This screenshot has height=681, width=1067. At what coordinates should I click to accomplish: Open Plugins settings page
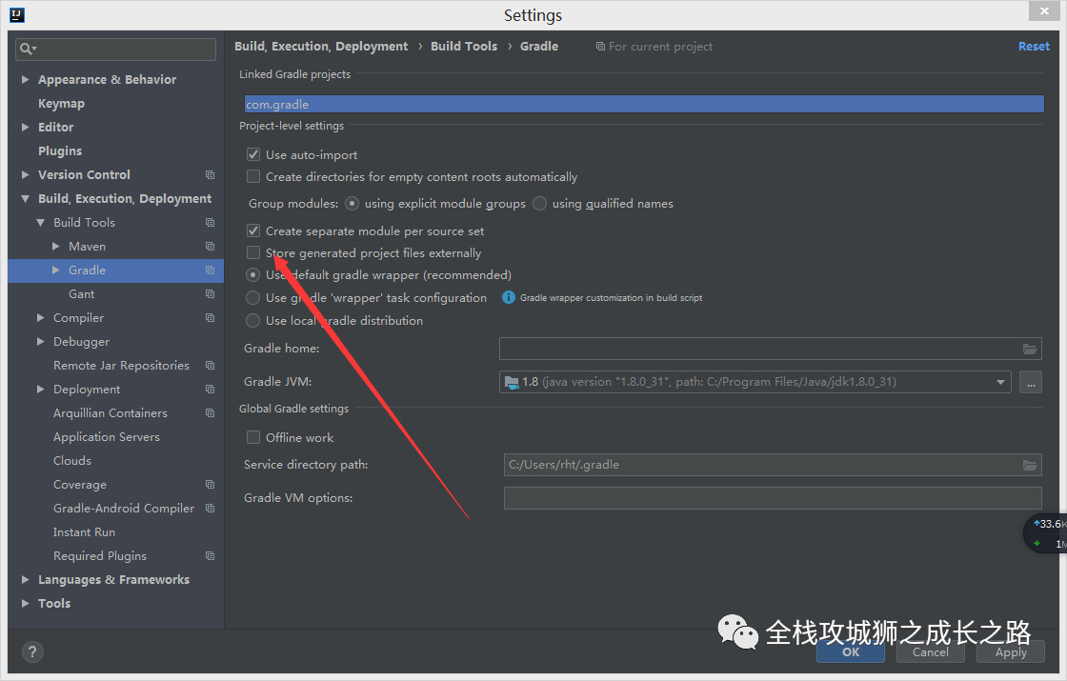(x=60, y=151)
